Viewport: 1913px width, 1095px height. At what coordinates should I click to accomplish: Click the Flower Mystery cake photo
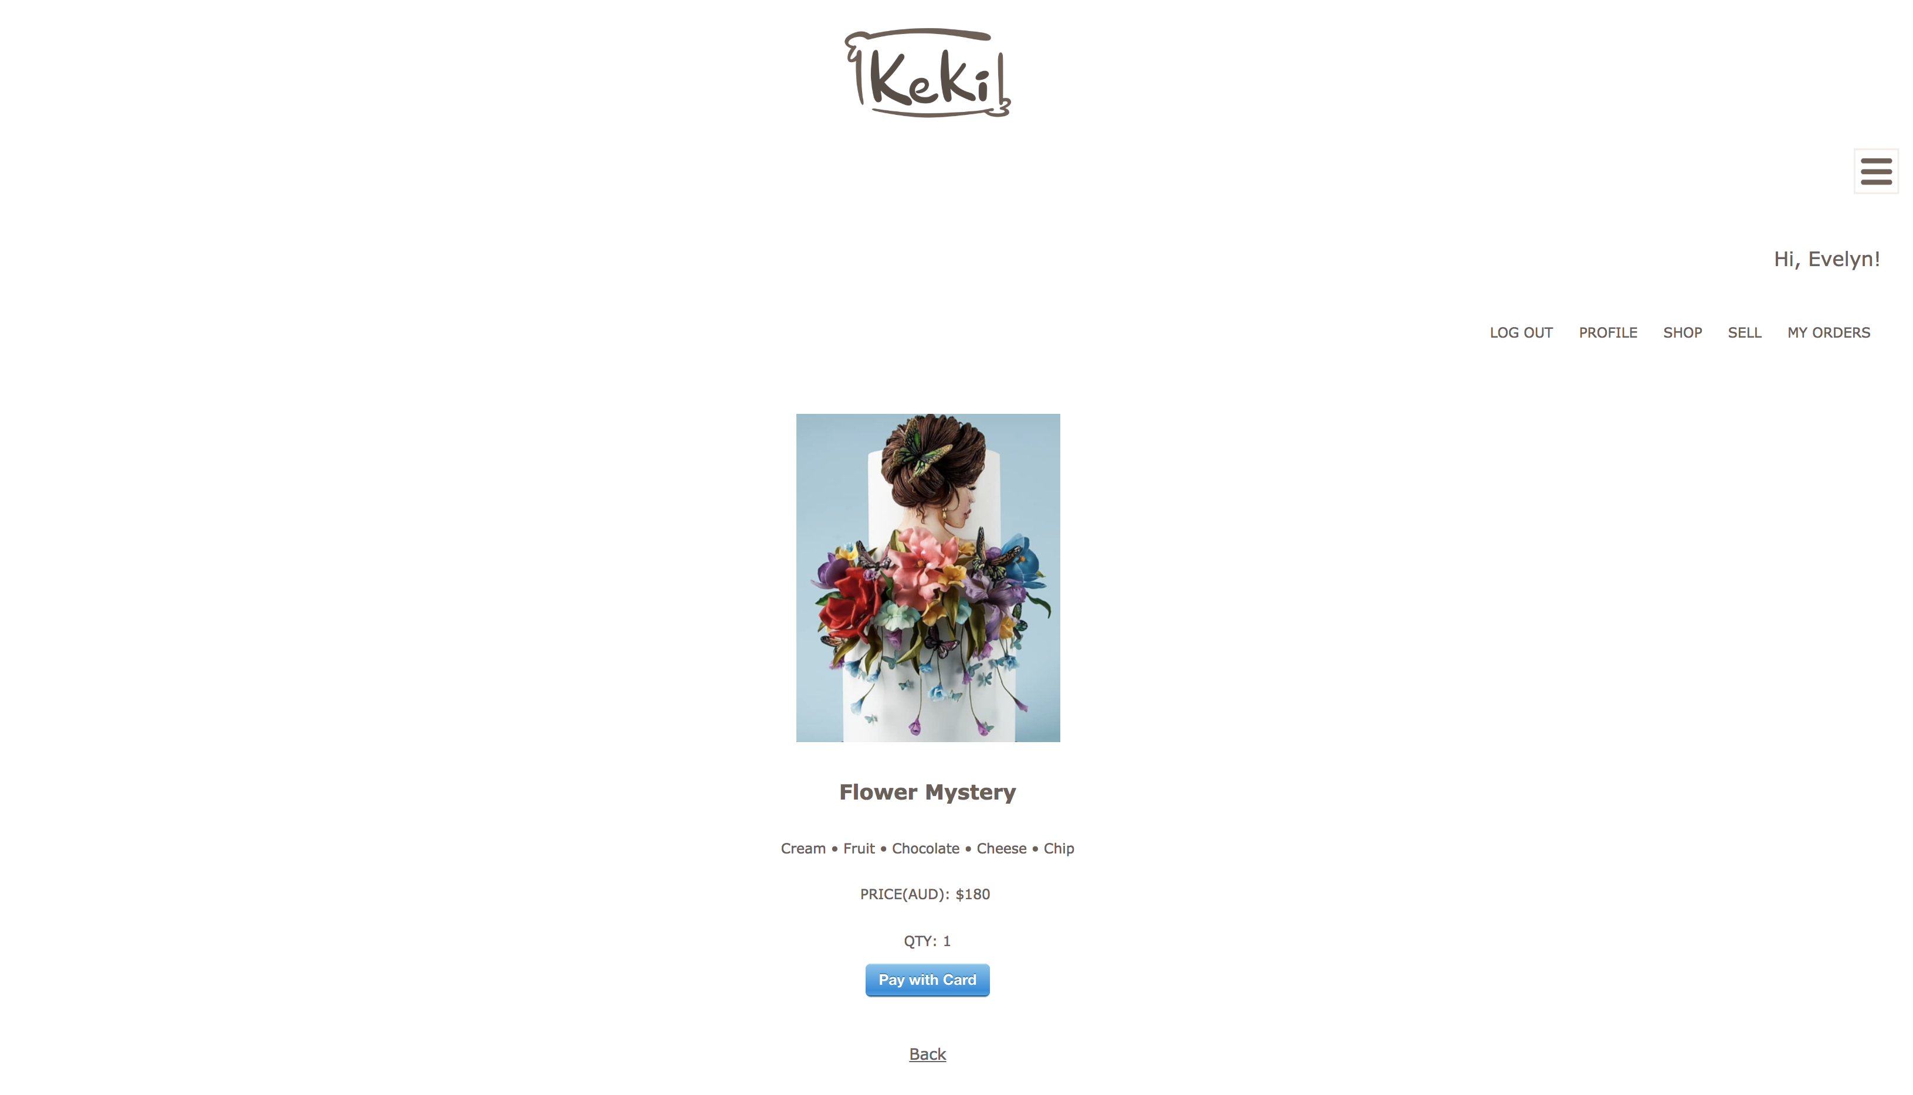(x=928, y=577)
